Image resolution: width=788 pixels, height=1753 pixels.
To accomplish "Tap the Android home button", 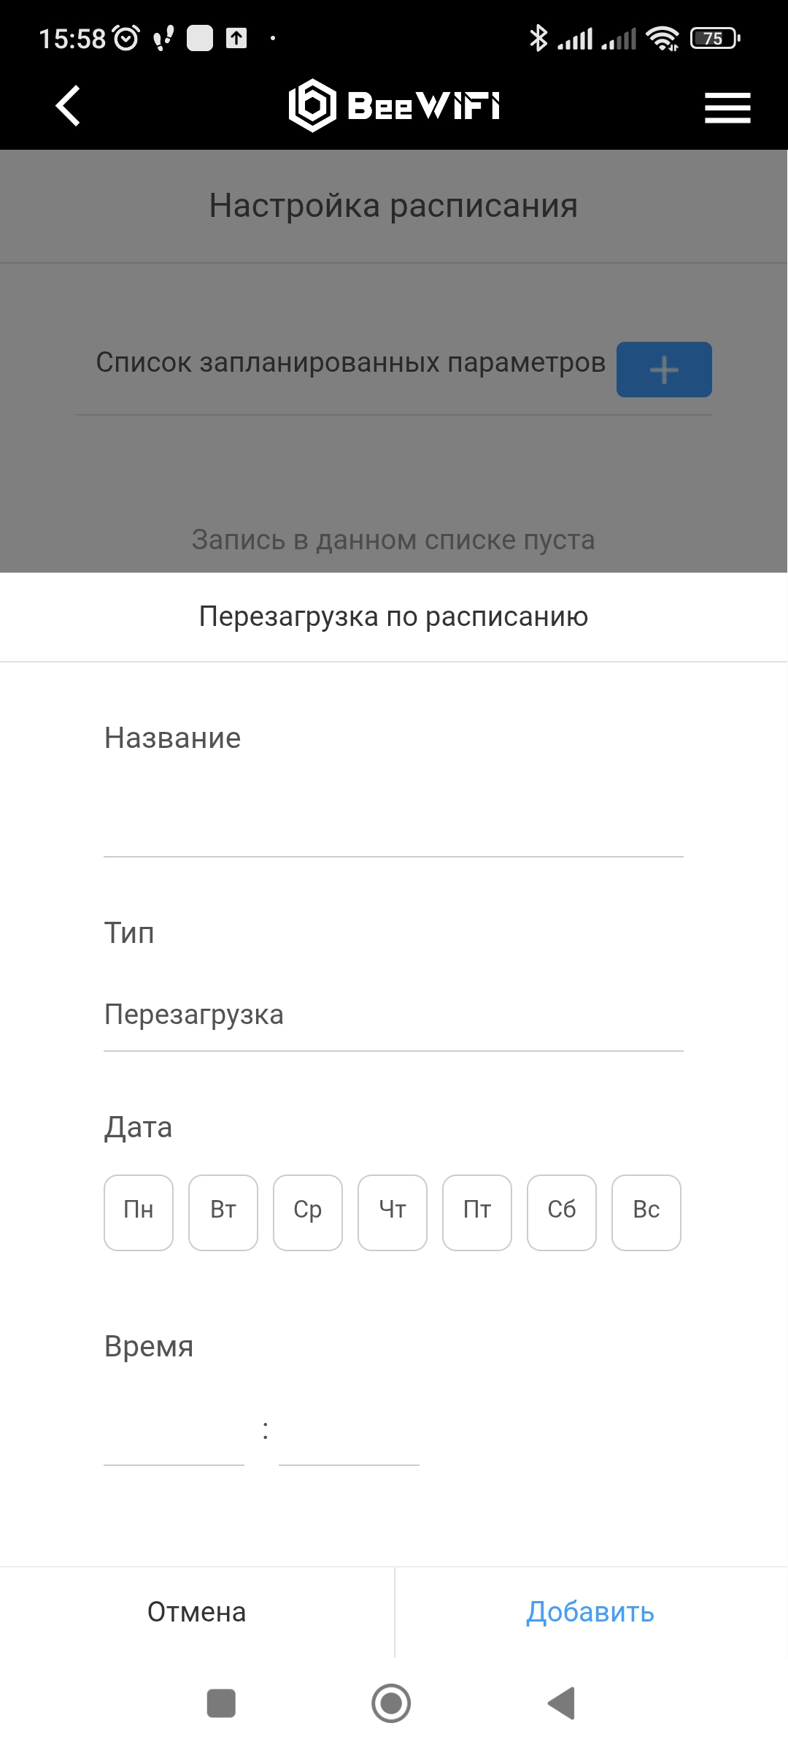I will pos(391,1703).
